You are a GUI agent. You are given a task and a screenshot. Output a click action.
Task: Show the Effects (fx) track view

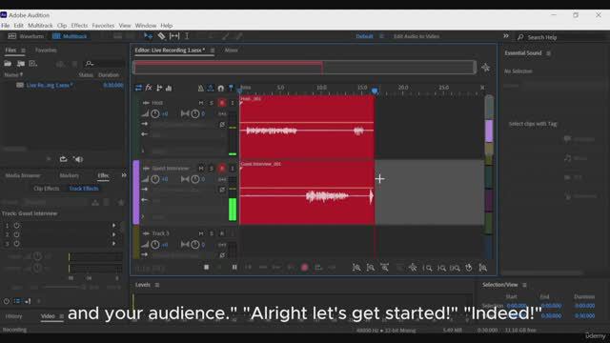coord(149,89)
